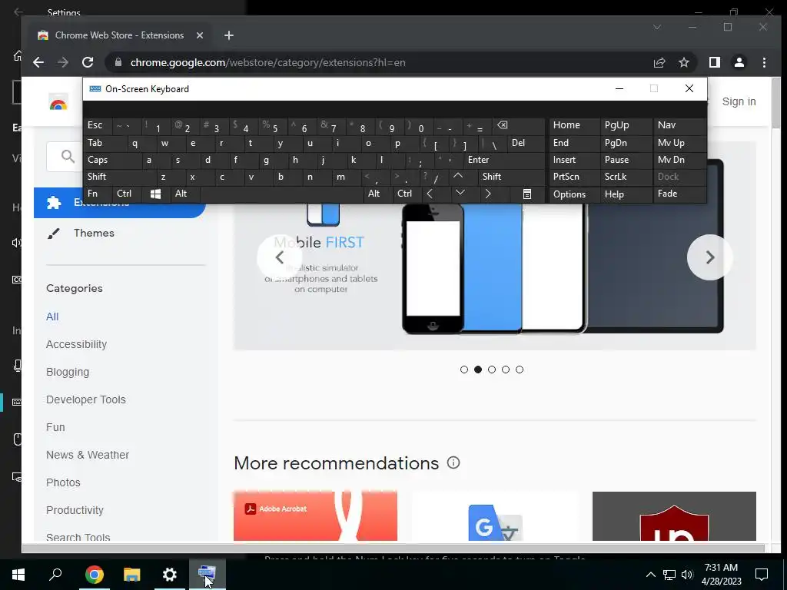The width and height of the screenshot is (787, 590).
Task: Click the volume icon in system tray
Action: pos(687,575)
